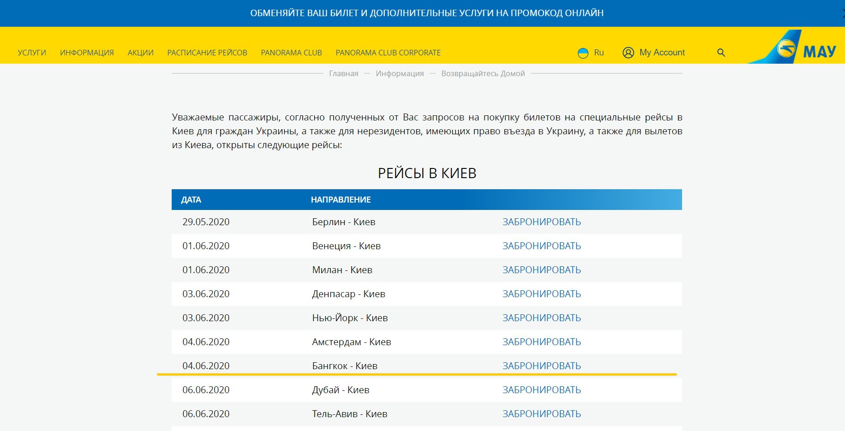This screenshot has height=431, width=845.
Task: Click date in Амстердам - Киев row
Action: point(206,342)
